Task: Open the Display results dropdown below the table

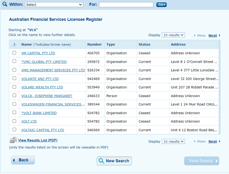Action: (x=173, y=141)
